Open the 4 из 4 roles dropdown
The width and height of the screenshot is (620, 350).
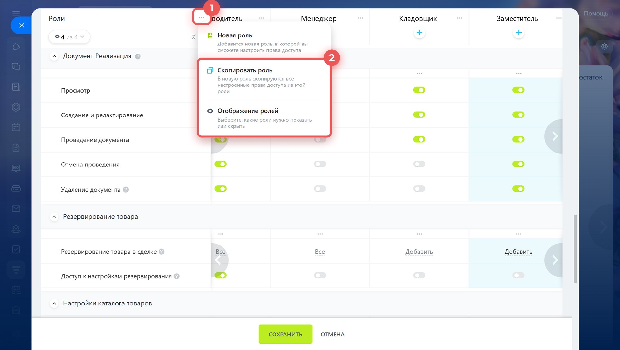(x=69, y=37)
